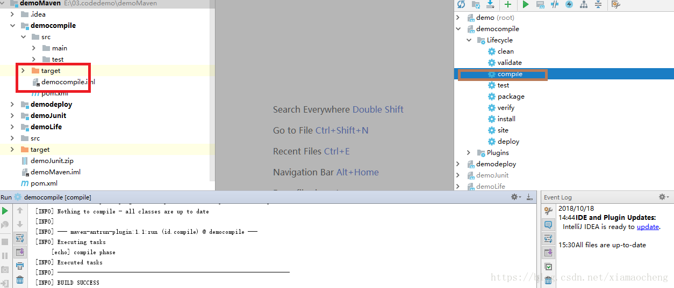Image resolution: width=674 pixels, height=288 pixels.
Task: Click the democompile [compile] run tab
Action: pyautogui.click(x=52, y=197)
